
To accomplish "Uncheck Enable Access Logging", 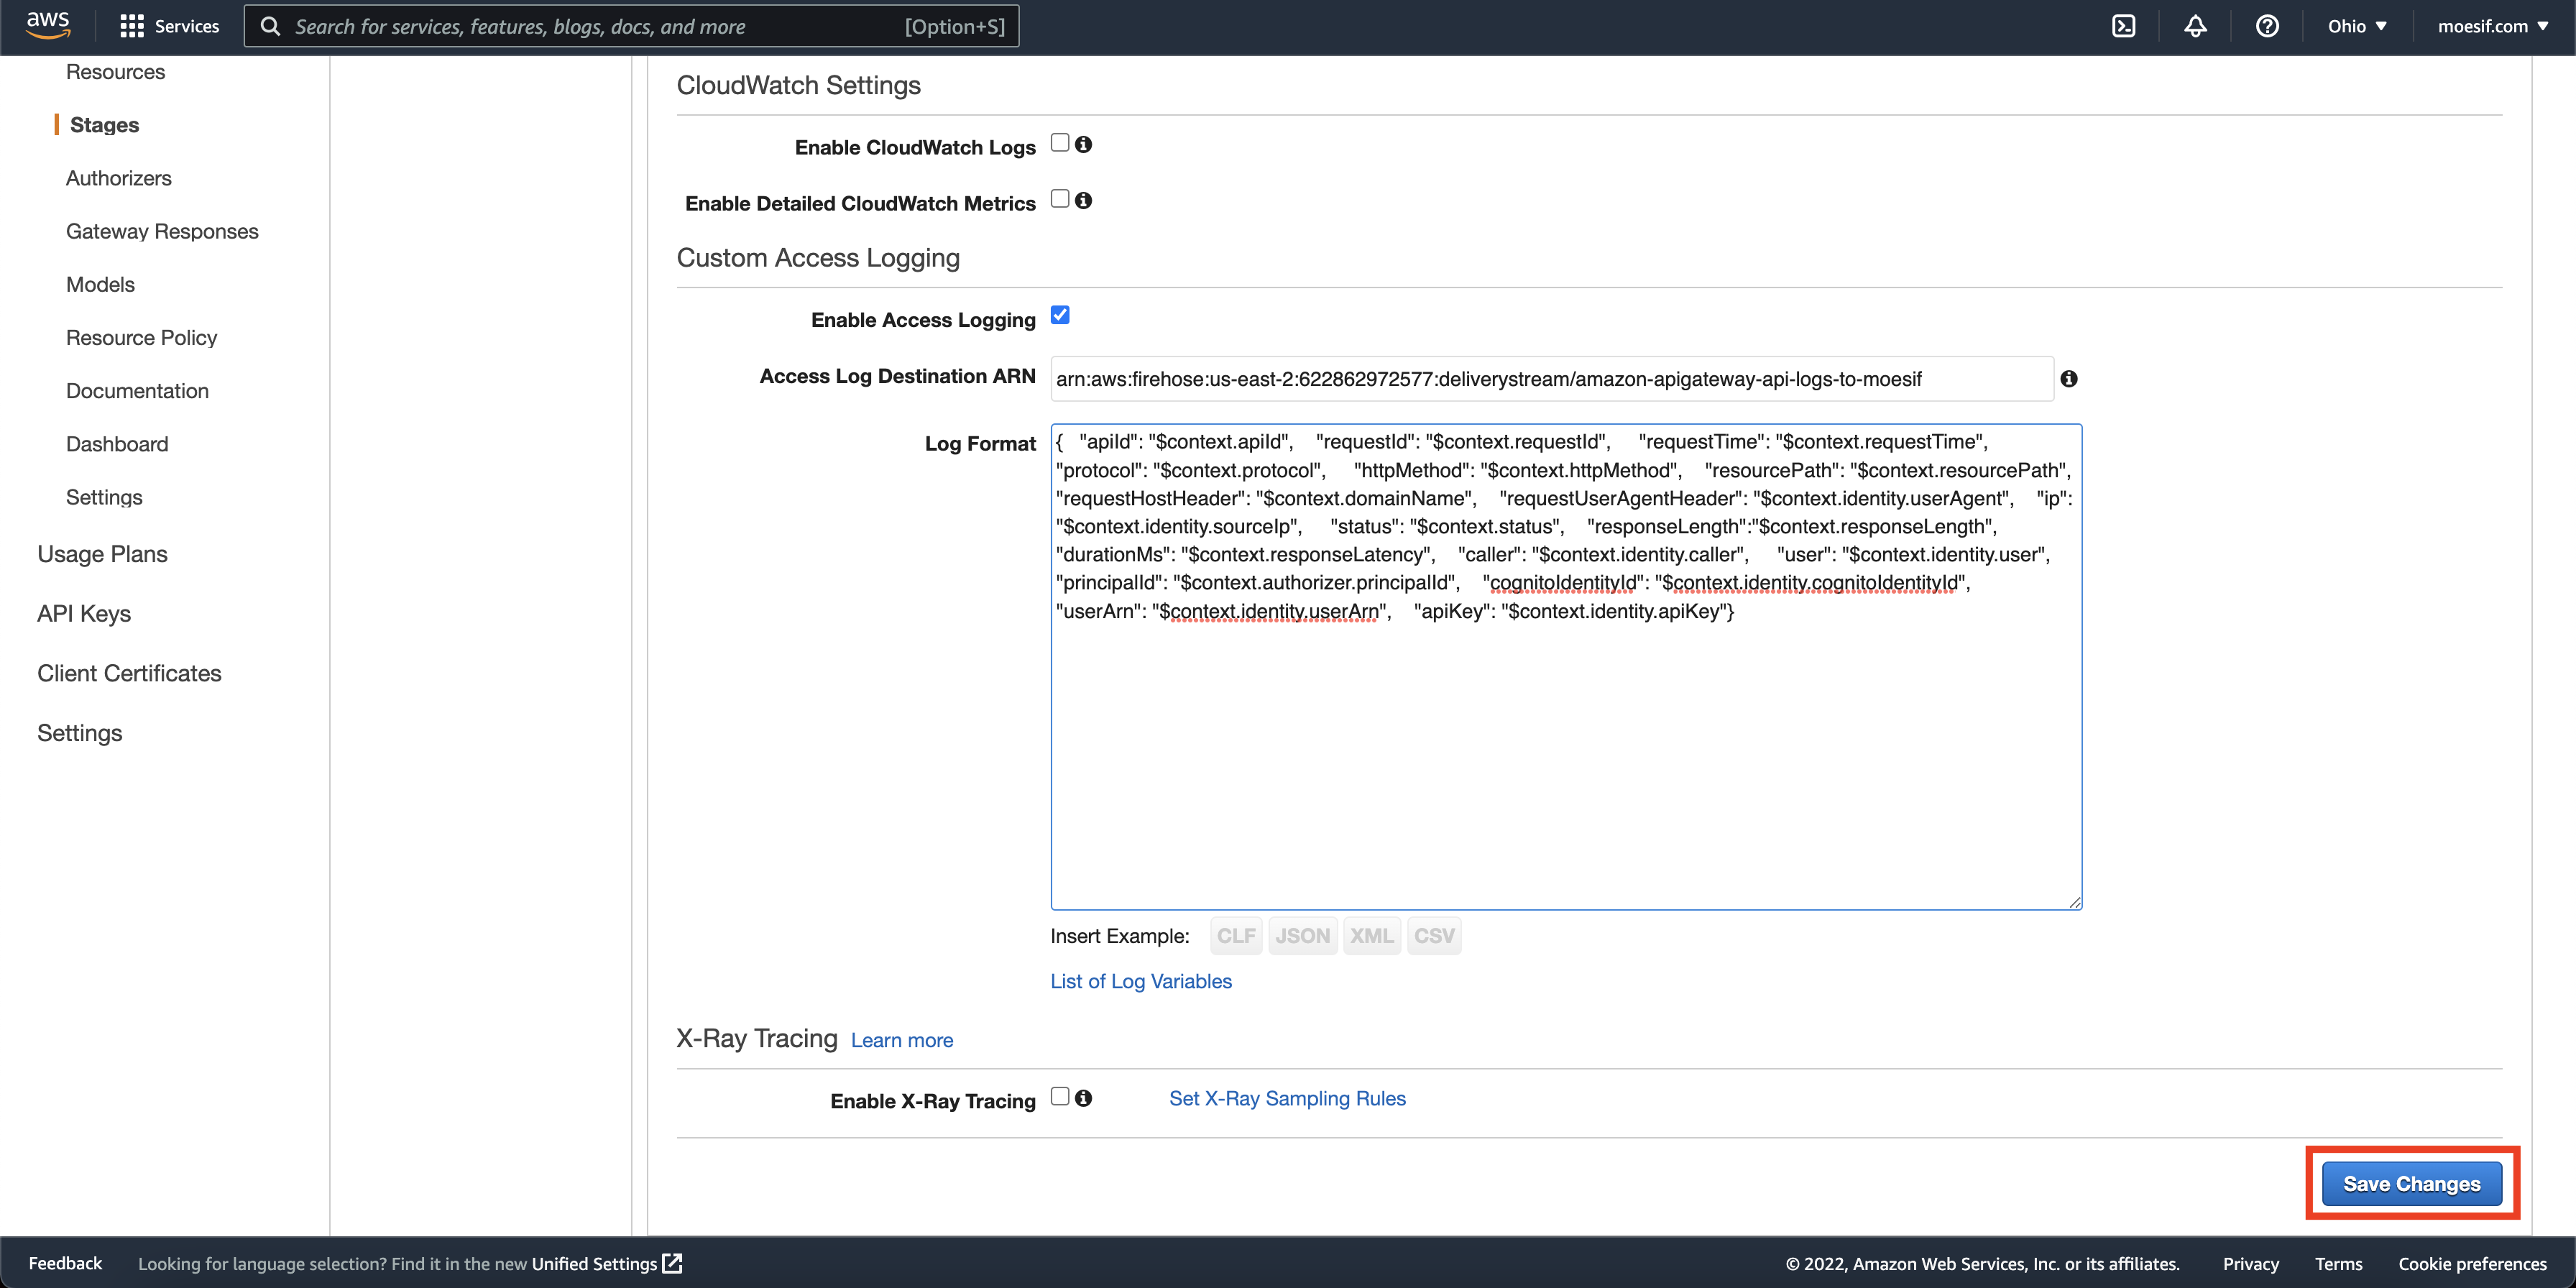I will tap(1060, 315).
